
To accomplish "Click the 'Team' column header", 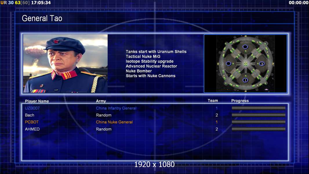I will (213, 101).
